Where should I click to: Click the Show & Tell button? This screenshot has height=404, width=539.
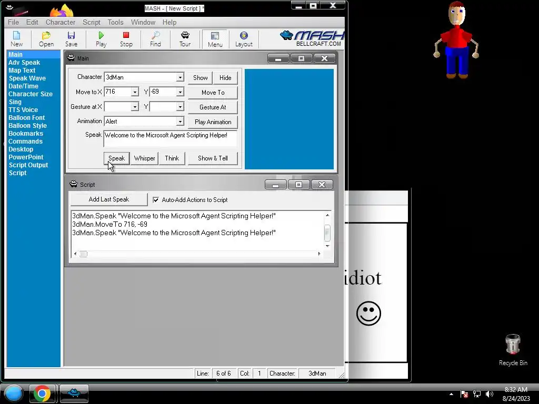pyautogui.click(x=213, y=158)
